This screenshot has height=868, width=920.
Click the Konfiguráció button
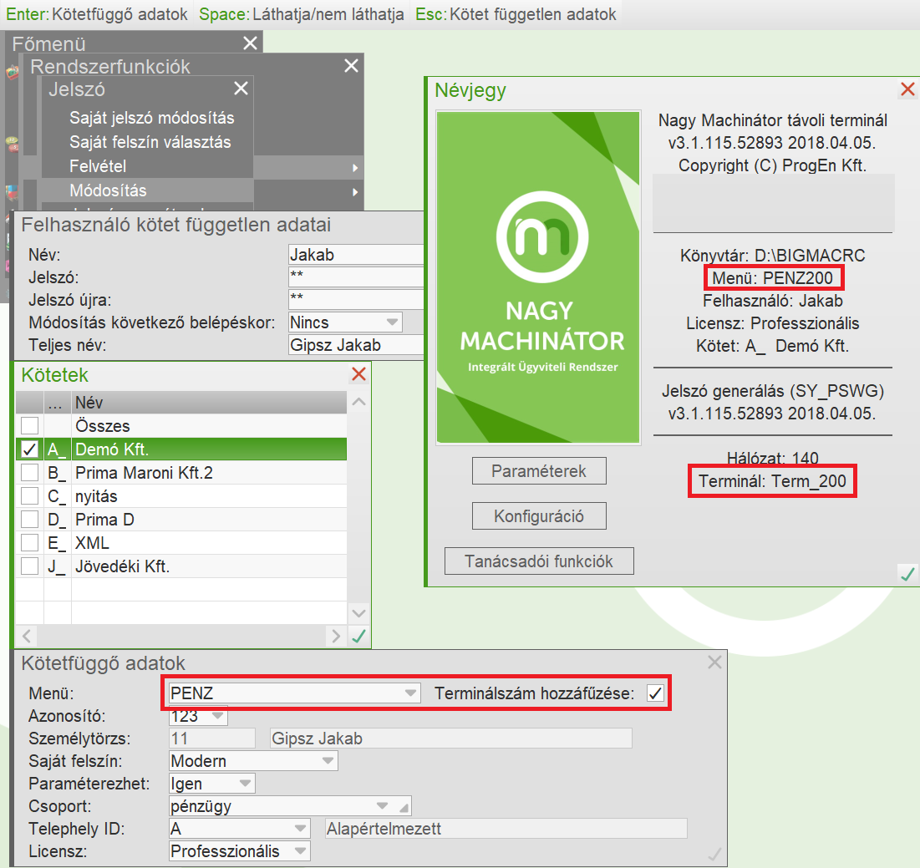(x=539, y=516)
